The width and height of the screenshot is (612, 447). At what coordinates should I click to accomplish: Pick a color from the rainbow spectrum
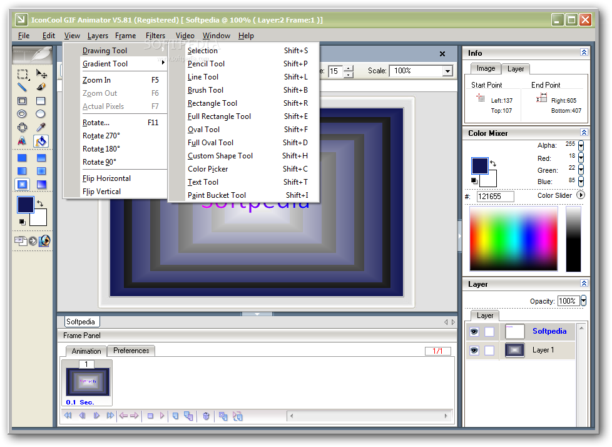pyautogui.click(x=513, y=238)
